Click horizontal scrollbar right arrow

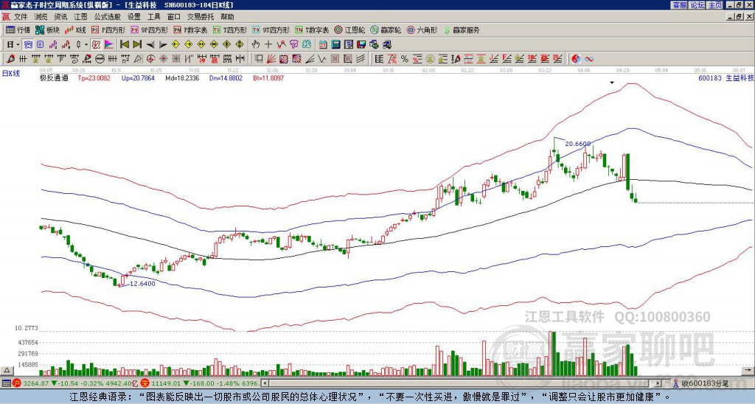658,383
